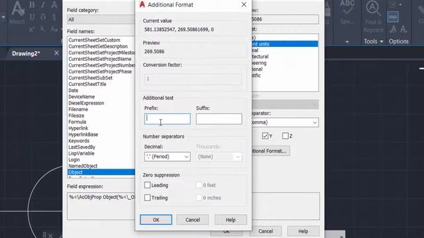The image size is (424, 238).
Task: Select DeviceName field name
Action: click(x=81, y=97)
